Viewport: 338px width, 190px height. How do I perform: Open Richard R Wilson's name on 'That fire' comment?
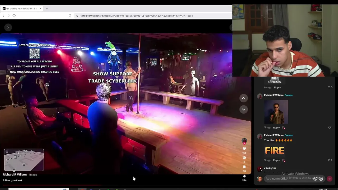(273, 135)
